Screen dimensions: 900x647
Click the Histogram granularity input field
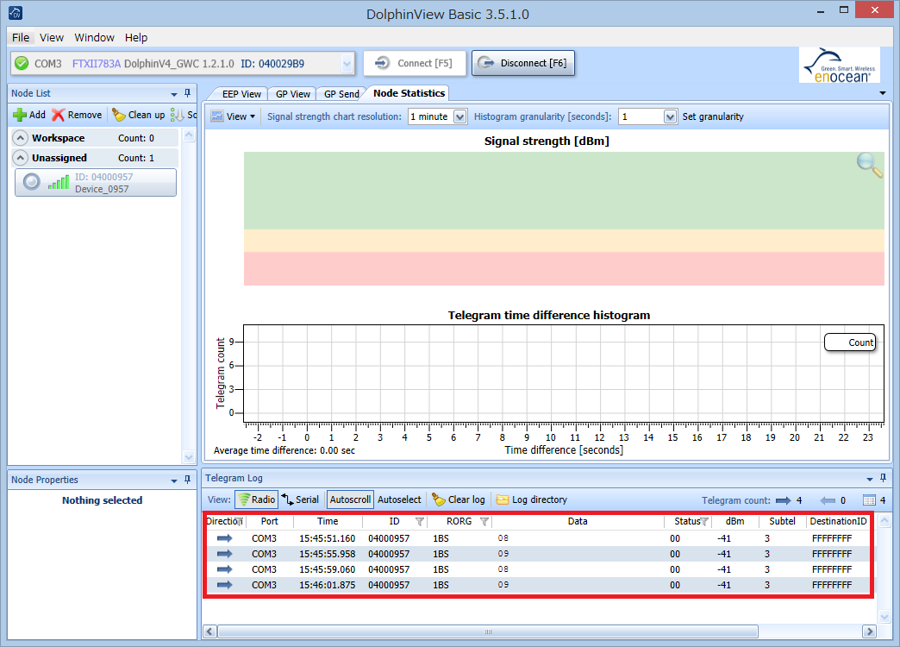pos(641,116)
